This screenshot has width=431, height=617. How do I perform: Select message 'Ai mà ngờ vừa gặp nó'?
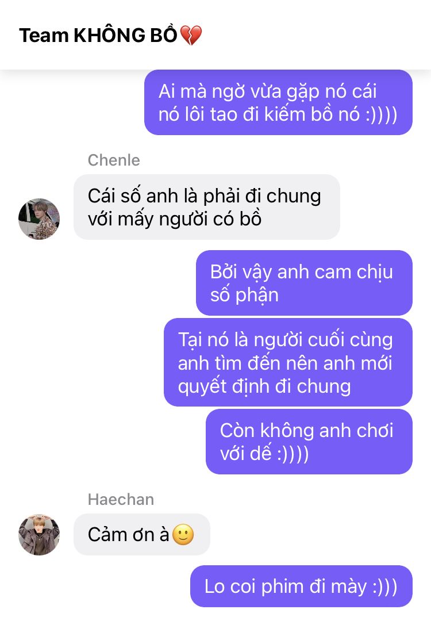pyautogui.click(x=278, y=102)
